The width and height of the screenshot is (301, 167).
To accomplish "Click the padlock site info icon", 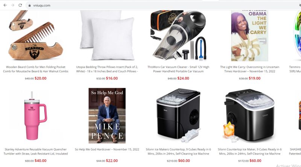I will (29, 6).
